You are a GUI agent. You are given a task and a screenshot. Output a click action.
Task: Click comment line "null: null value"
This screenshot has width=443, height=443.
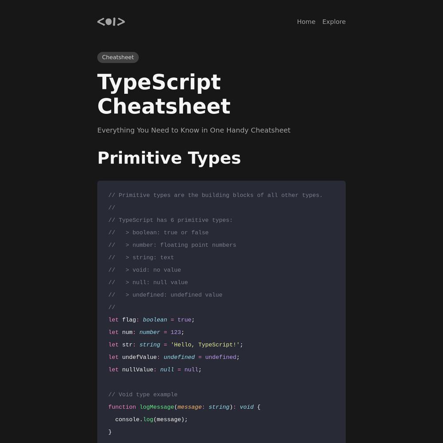[148, 282]
